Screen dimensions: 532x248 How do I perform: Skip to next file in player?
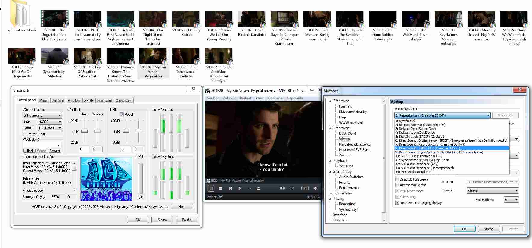click(x=240, y=188)
